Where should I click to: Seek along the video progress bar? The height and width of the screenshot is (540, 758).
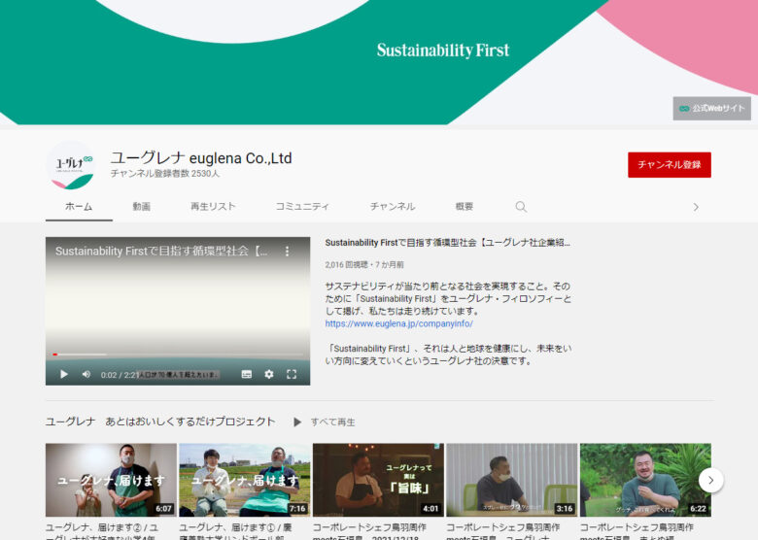coord(178,354)
